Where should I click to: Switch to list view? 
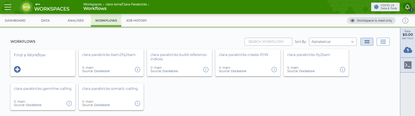pos(383,42)
